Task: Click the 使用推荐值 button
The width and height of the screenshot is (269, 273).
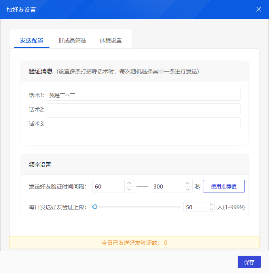Action: click(224, 186)
